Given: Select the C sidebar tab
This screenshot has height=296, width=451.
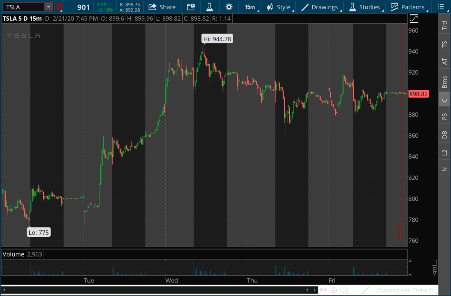Looking at the screenshot, I should 444,100.
